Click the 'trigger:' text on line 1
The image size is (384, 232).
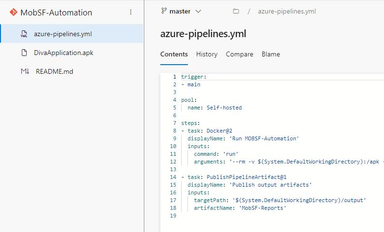(x=194, y=77)
